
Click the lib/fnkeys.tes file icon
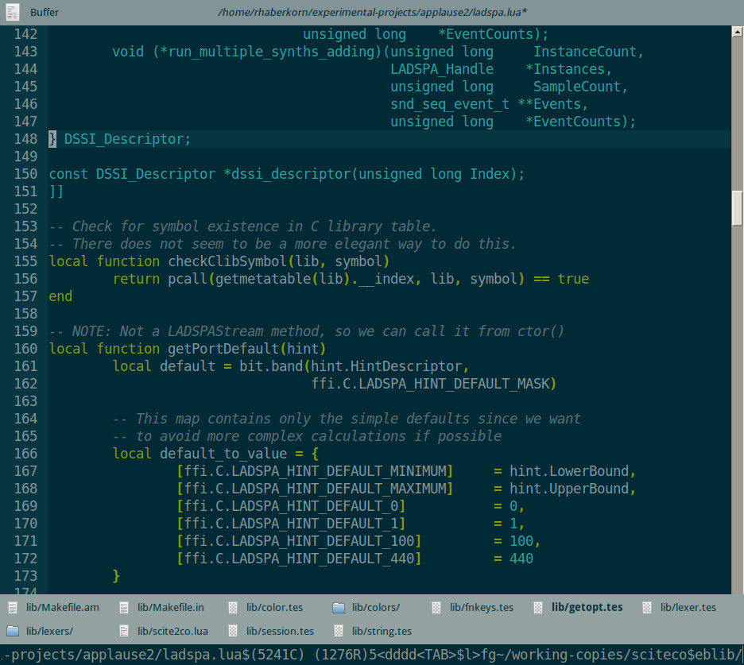(436, 608)
